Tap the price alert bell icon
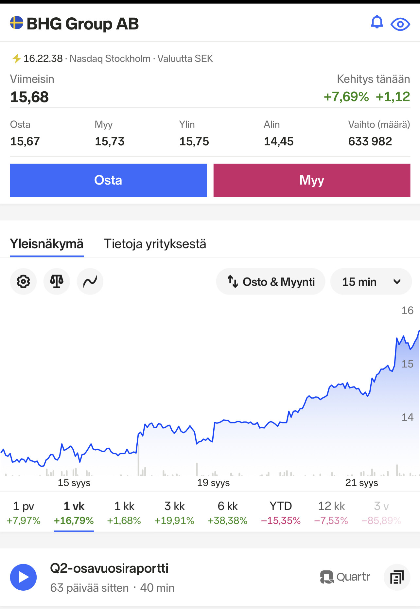Image resolution: width=420 pixels, height=609 pixels. point(377,23)
